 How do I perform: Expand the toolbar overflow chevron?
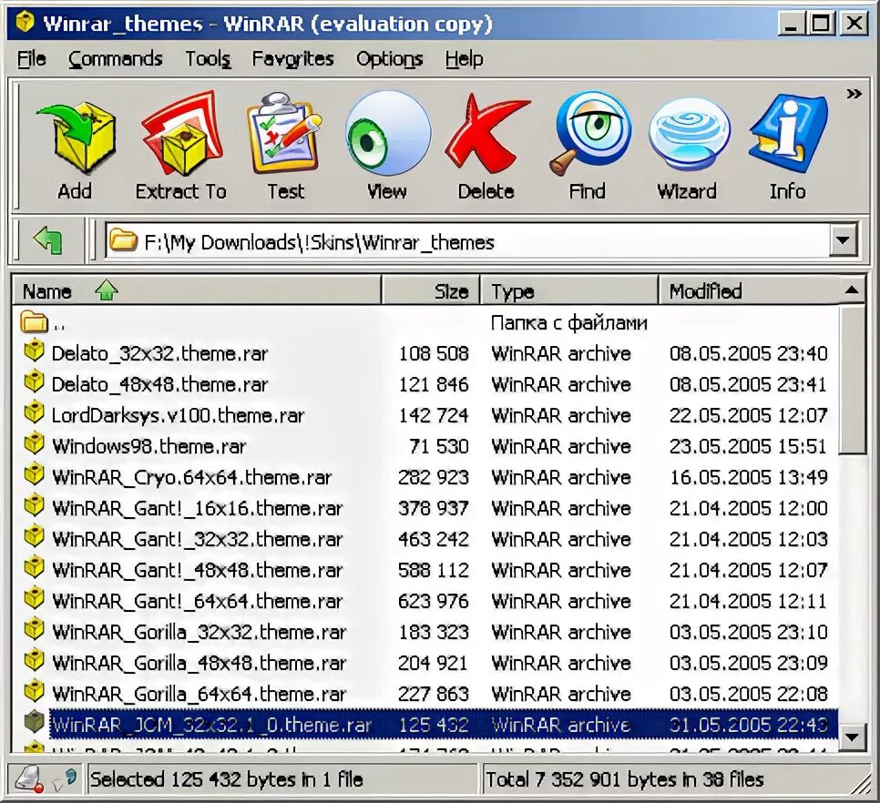(854, 94)
